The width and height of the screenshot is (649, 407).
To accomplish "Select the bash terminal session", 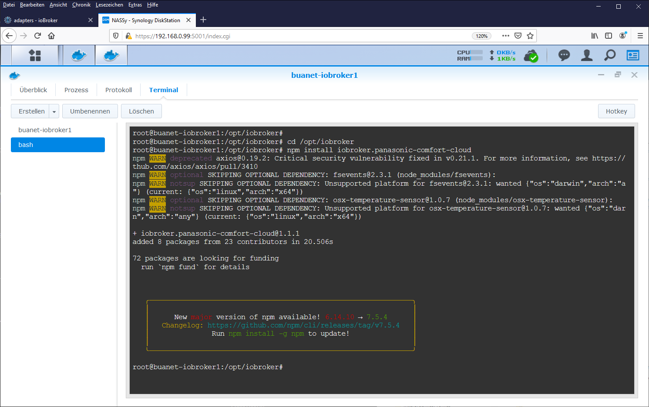I will (58, 145).
